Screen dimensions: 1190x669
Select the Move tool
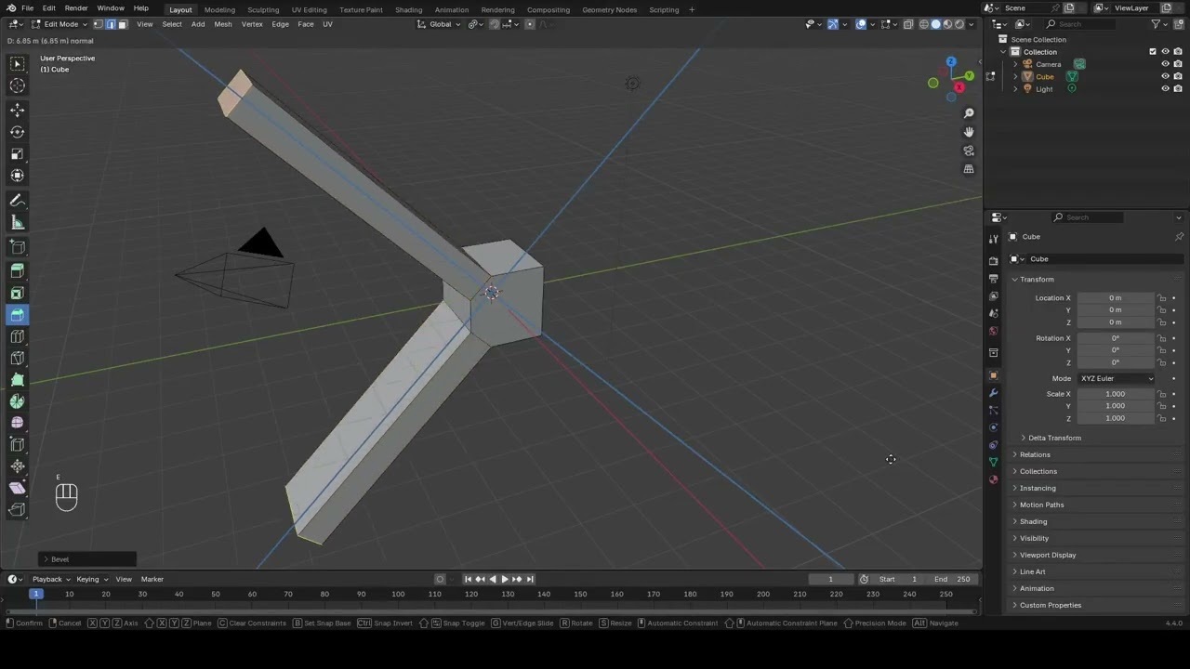[x=17, y=110]
